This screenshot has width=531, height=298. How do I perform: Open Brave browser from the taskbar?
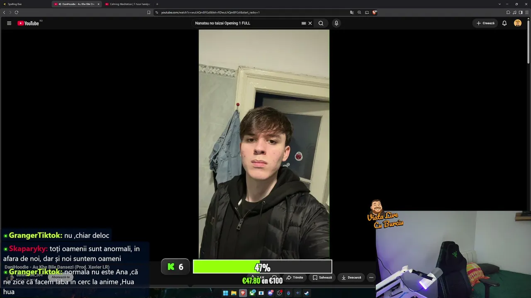tap(243, 293)
